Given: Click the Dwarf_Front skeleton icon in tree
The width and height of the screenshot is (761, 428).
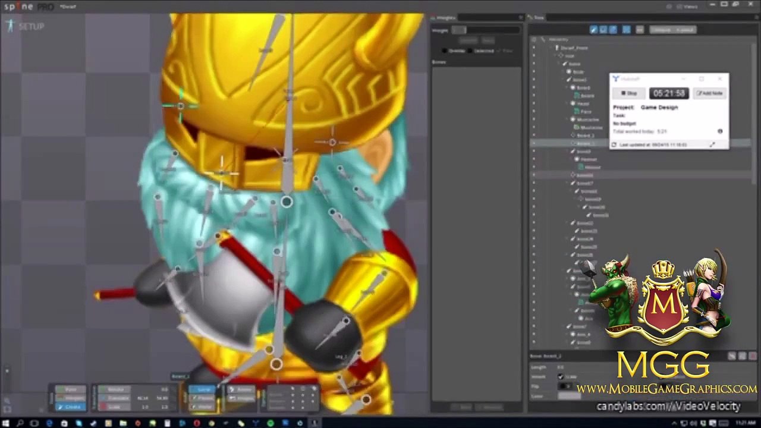Looking at the screenshot, I should [x=557, y=48].
